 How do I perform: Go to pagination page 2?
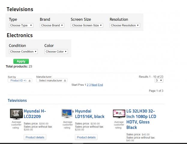88,85
